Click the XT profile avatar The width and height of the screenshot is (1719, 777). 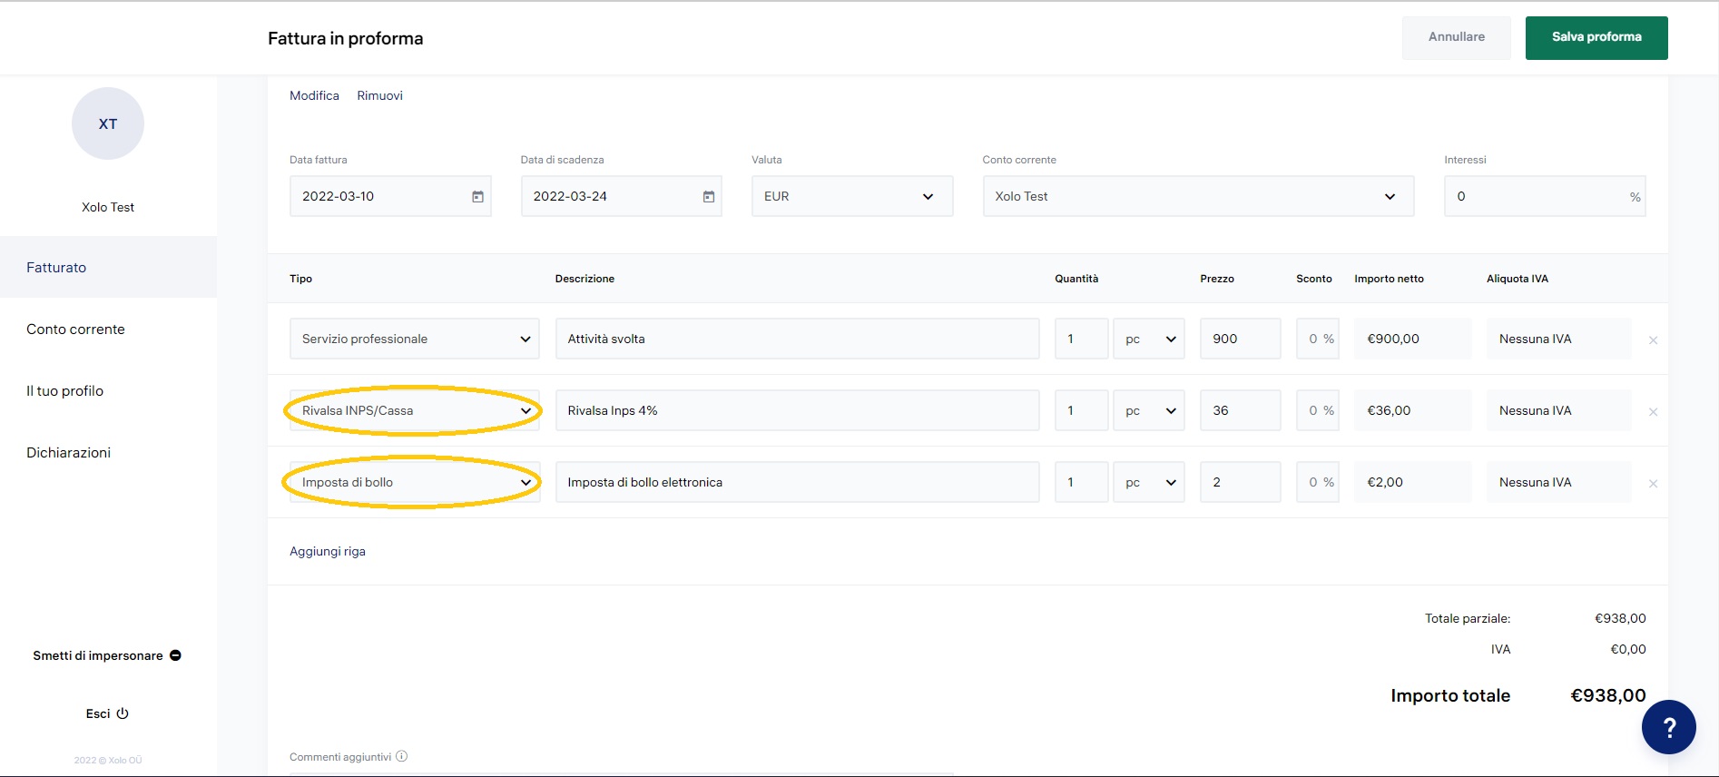pos(108,123)
